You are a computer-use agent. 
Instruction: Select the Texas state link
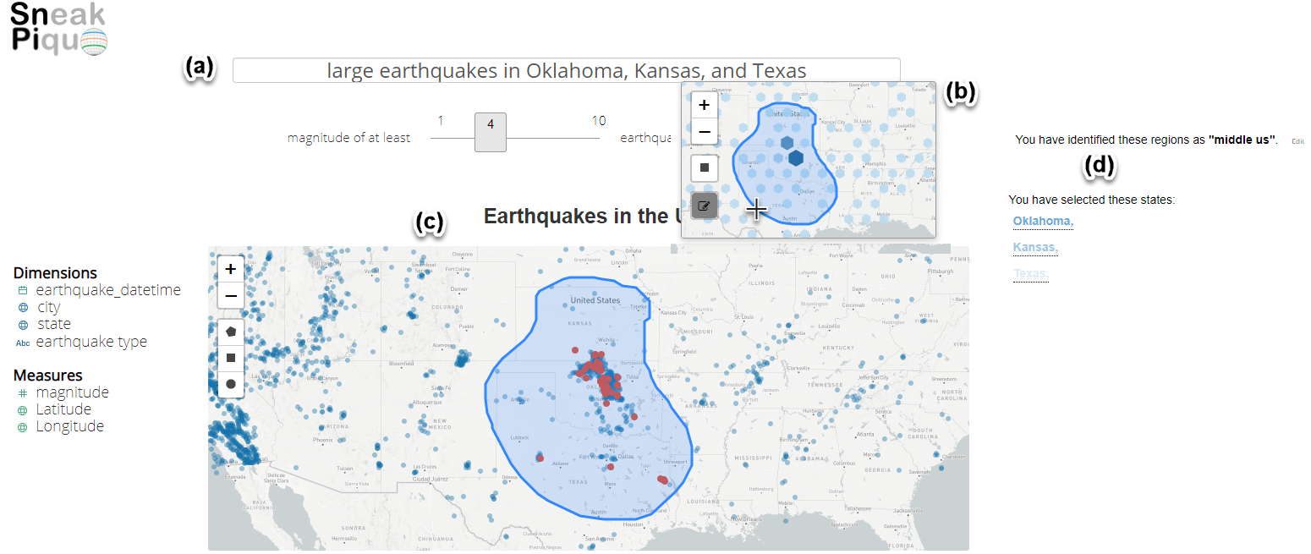[x=1030, y=273]
